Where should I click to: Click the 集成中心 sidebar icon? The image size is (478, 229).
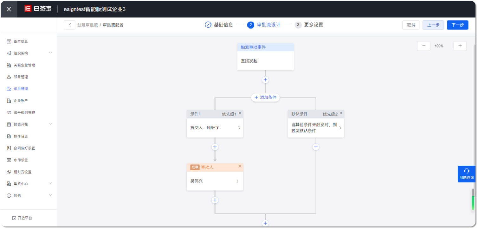pos(9,184)
